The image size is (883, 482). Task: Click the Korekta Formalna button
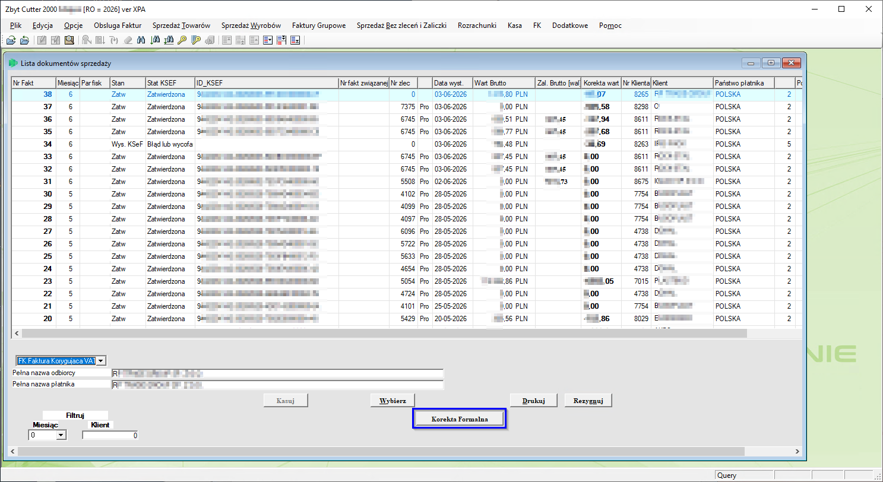click(460, 418)
